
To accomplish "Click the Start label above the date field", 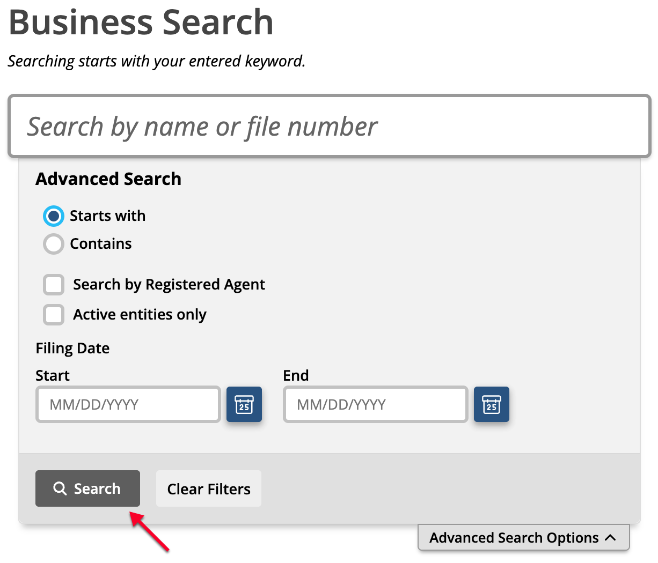I will [53, 375].
